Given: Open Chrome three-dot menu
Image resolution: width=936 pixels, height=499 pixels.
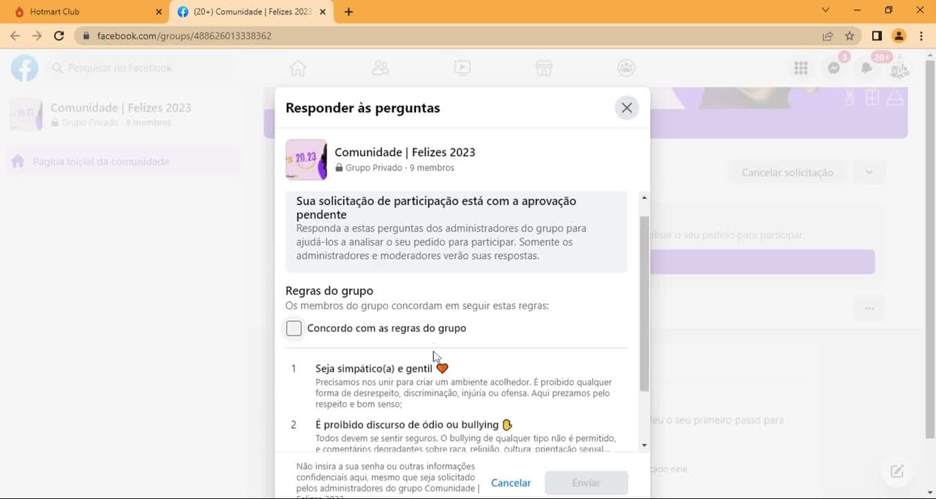Looking at the screenshot, I should [921, 36].
